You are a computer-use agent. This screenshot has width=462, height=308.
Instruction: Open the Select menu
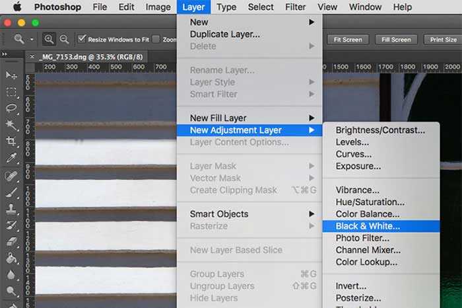[x=261, y=7]
